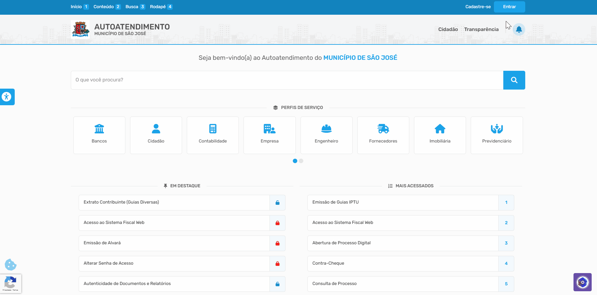Image resolution: width=597 pixels, height=295 pixels.
Task: Switch to second carousel page dot
Action: pos(301,161)
